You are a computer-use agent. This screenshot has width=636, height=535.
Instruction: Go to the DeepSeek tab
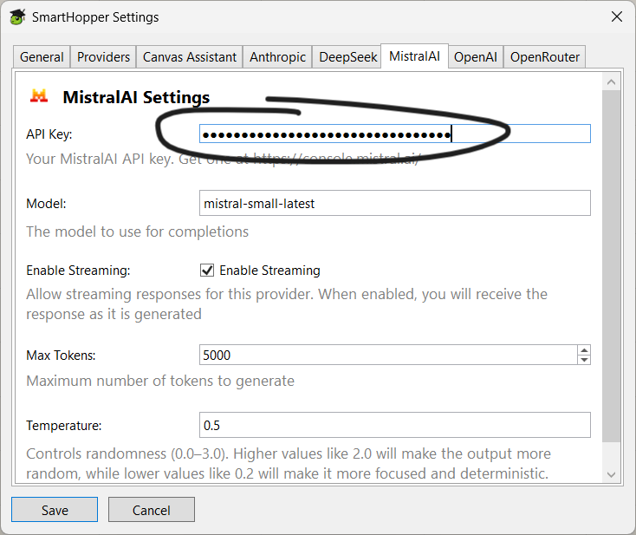coord(348,57)
